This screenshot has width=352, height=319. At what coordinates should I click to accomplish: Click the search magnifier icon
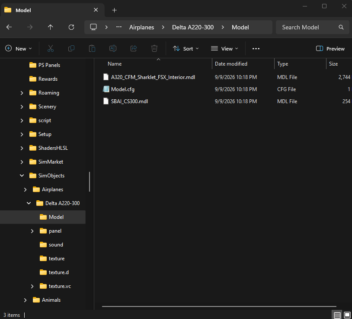click(341, 27)
